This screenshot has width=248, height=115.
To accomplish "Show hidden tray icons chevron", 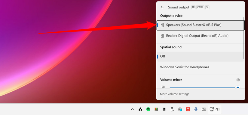I will point(133,109).
